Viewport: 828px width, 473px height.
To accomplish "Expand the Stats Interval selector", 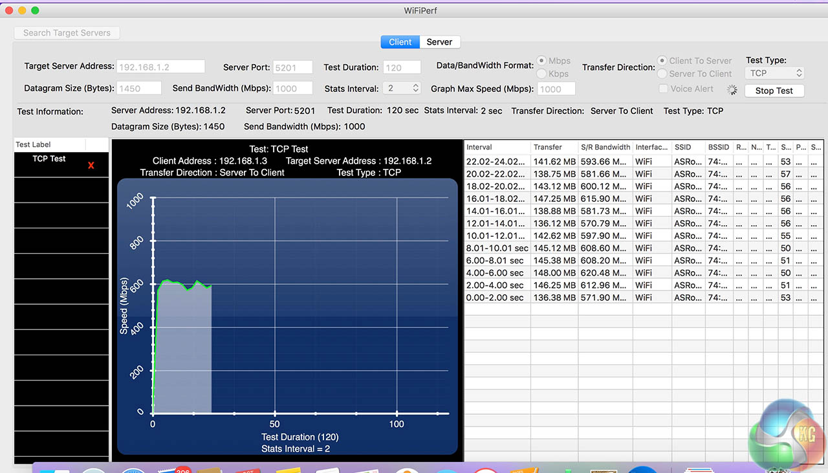I will 402,88.
